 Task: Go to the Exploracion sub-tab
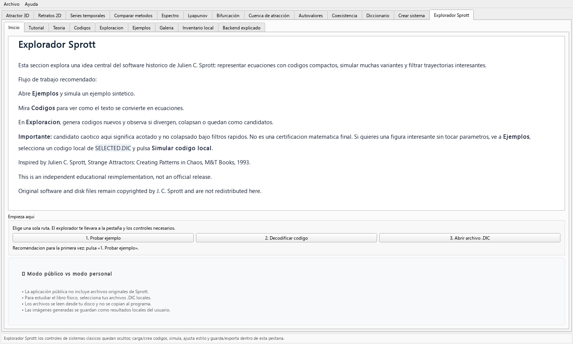click(x=112, y=28)
